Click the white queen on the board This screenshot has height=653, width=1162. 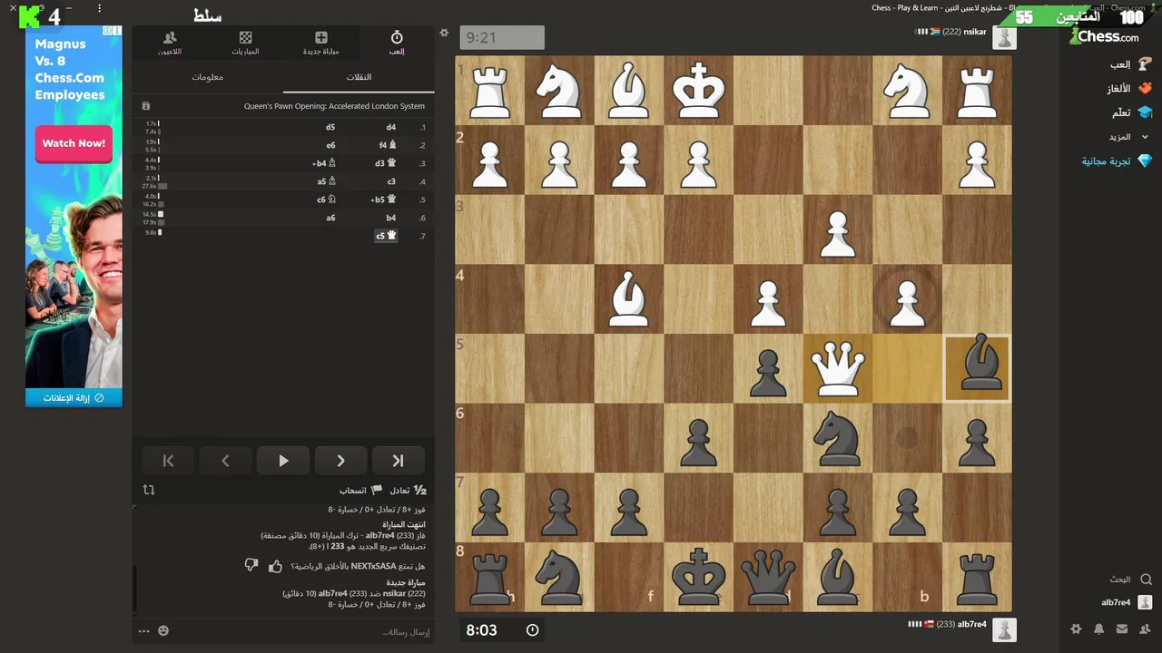(837, 368)
